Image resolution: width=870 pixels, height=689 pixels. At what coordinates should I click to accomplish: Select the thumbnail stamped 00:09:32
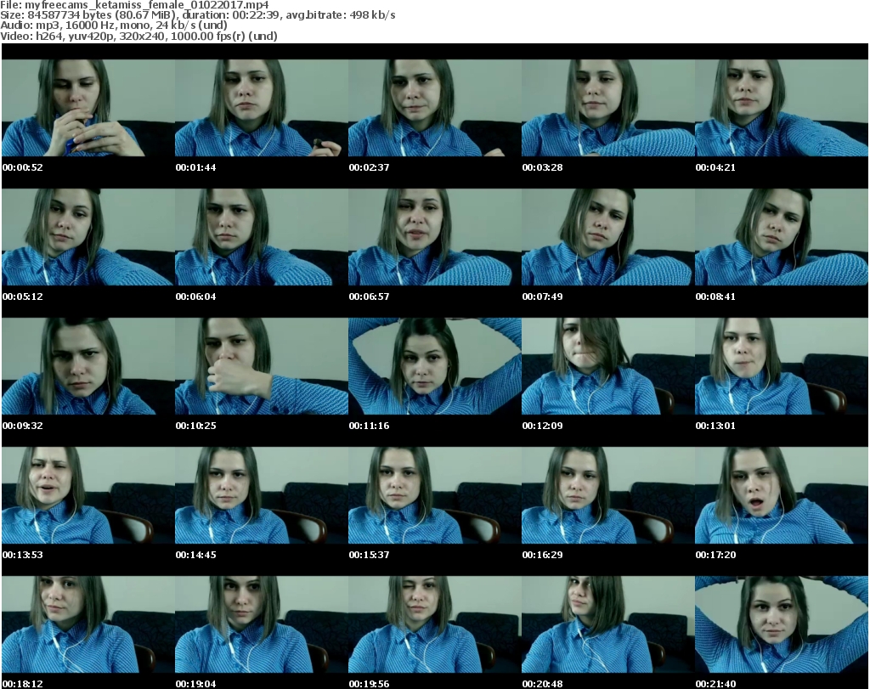click(88, 366)
